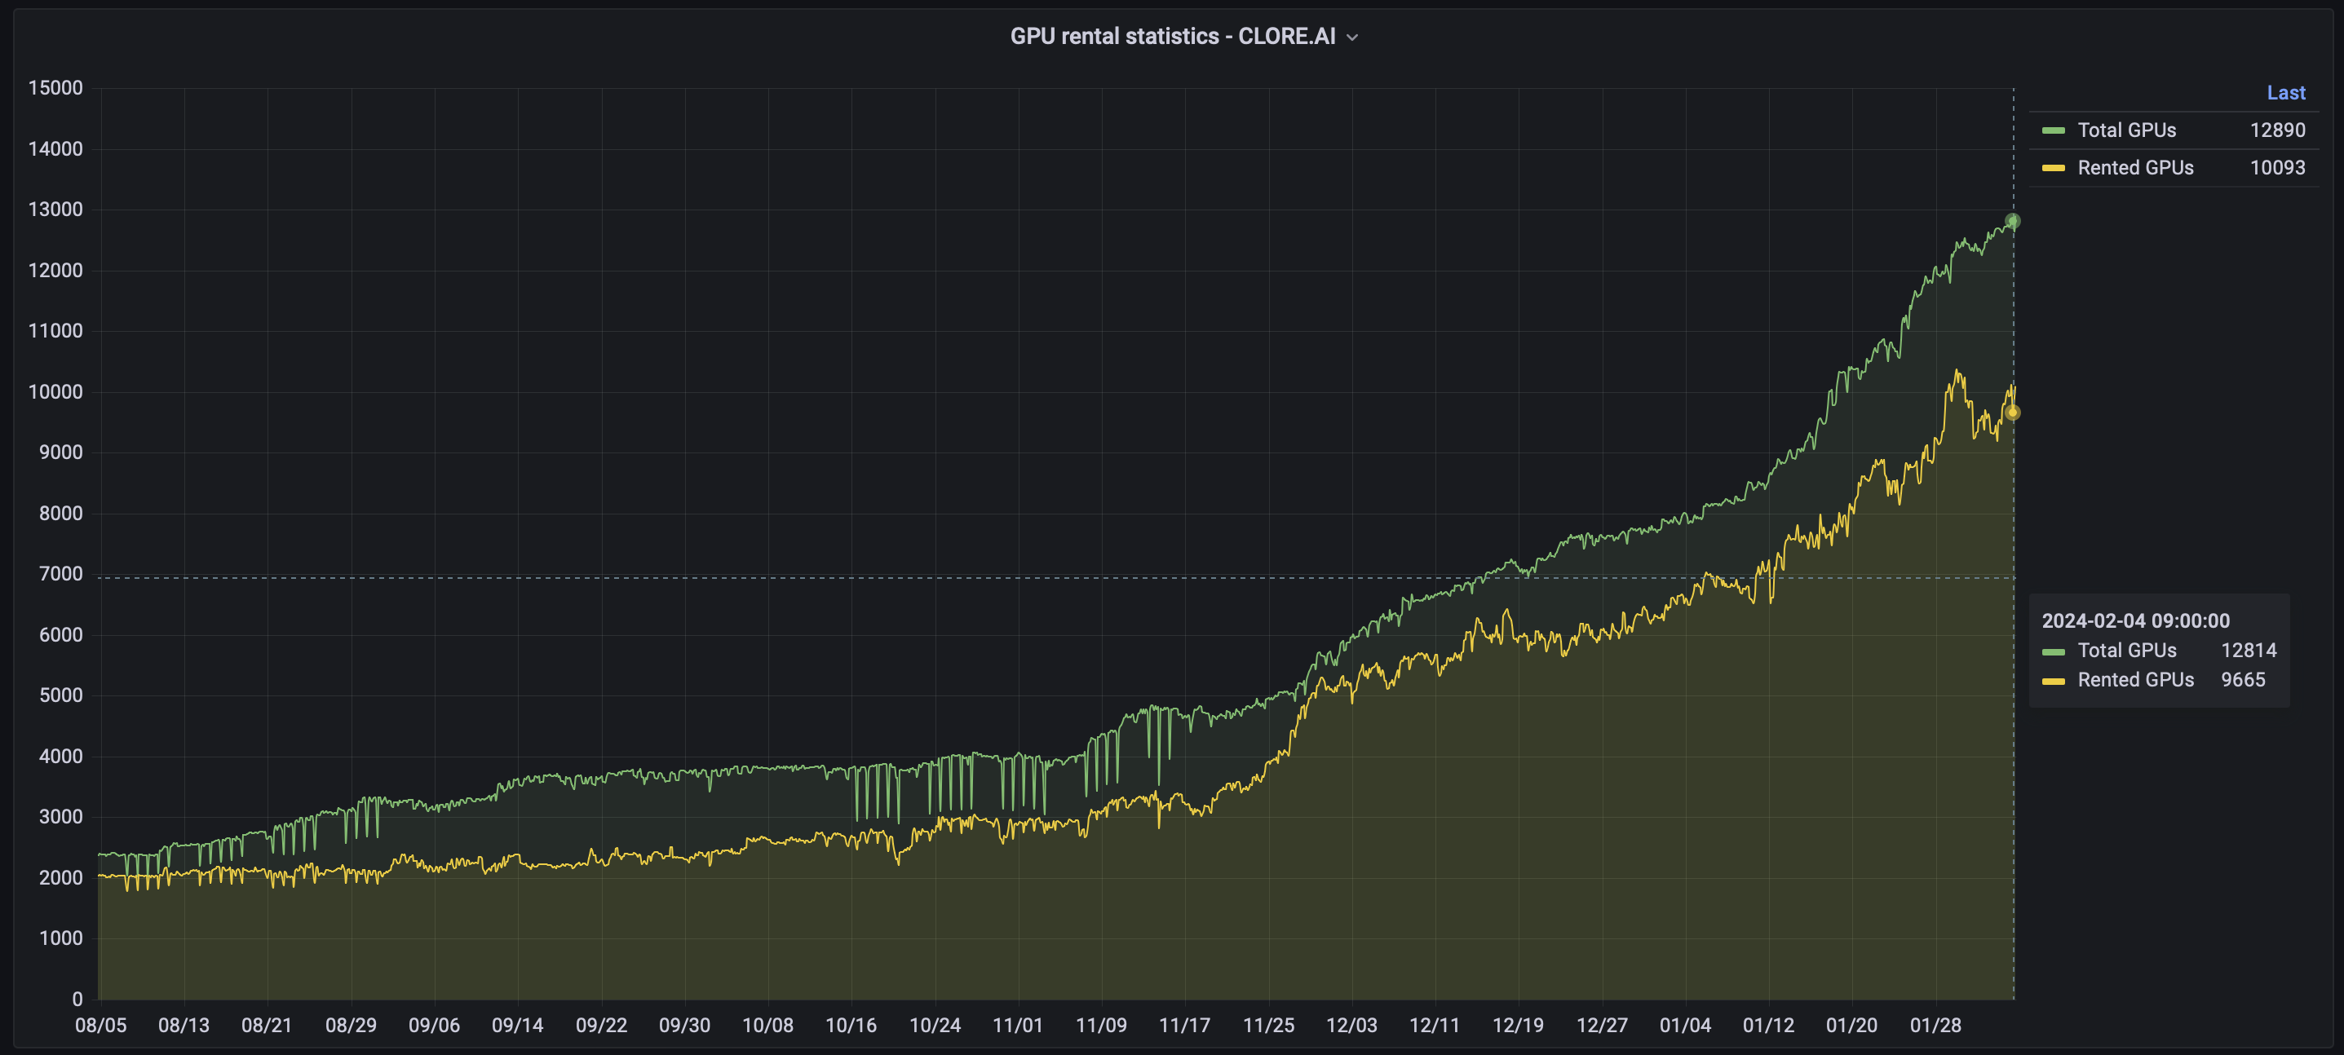This screenshot has height=1055, width=2344.
Task: Click the 15000 label on the y-axis
Action: pos(55,88)
